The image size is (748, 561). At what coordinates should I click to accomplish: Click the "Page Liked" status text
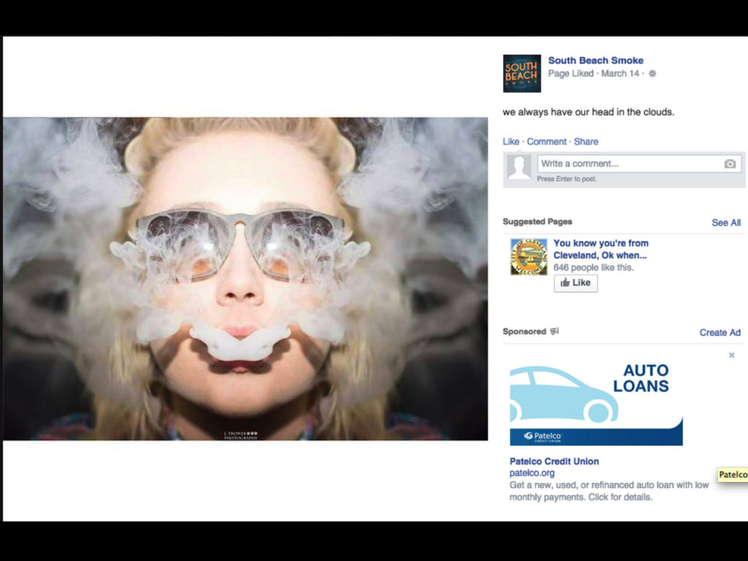570,74
